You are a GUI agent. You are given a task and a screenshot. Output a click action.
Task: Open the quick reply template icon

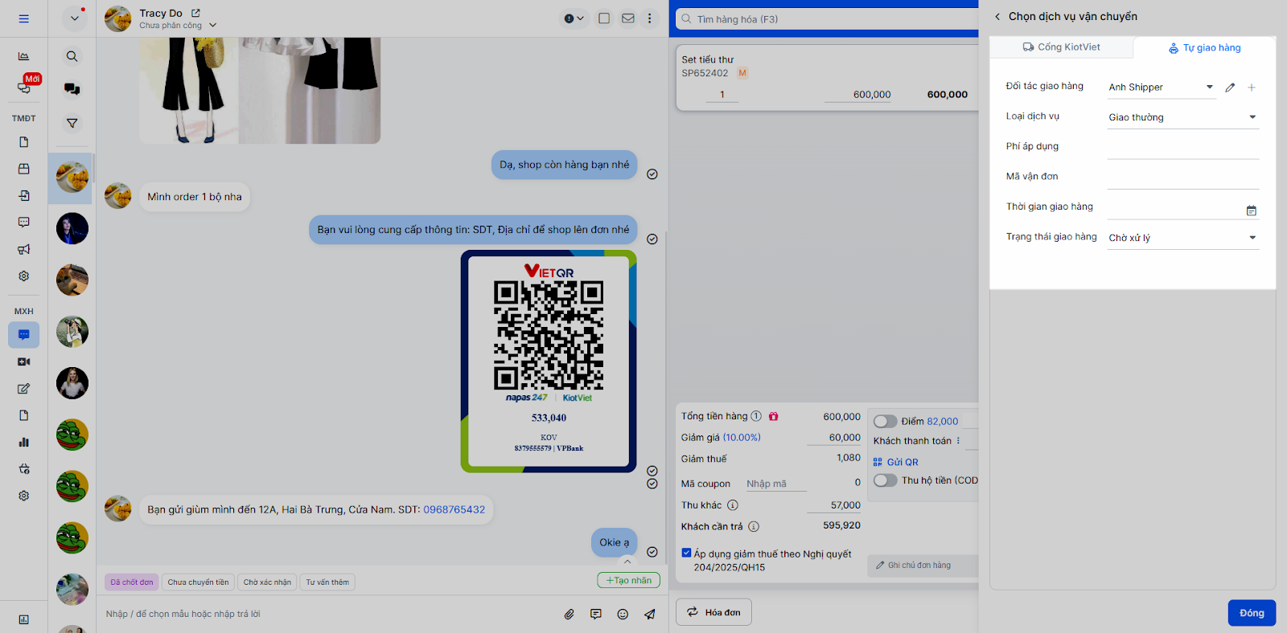coord(595,614)
